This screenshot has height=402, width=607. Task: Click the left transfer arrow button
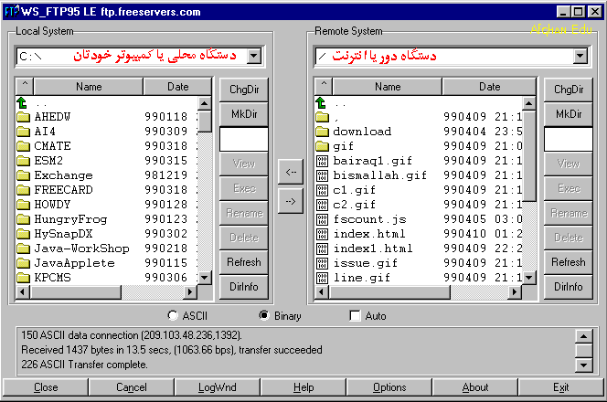tap(290, 171)
